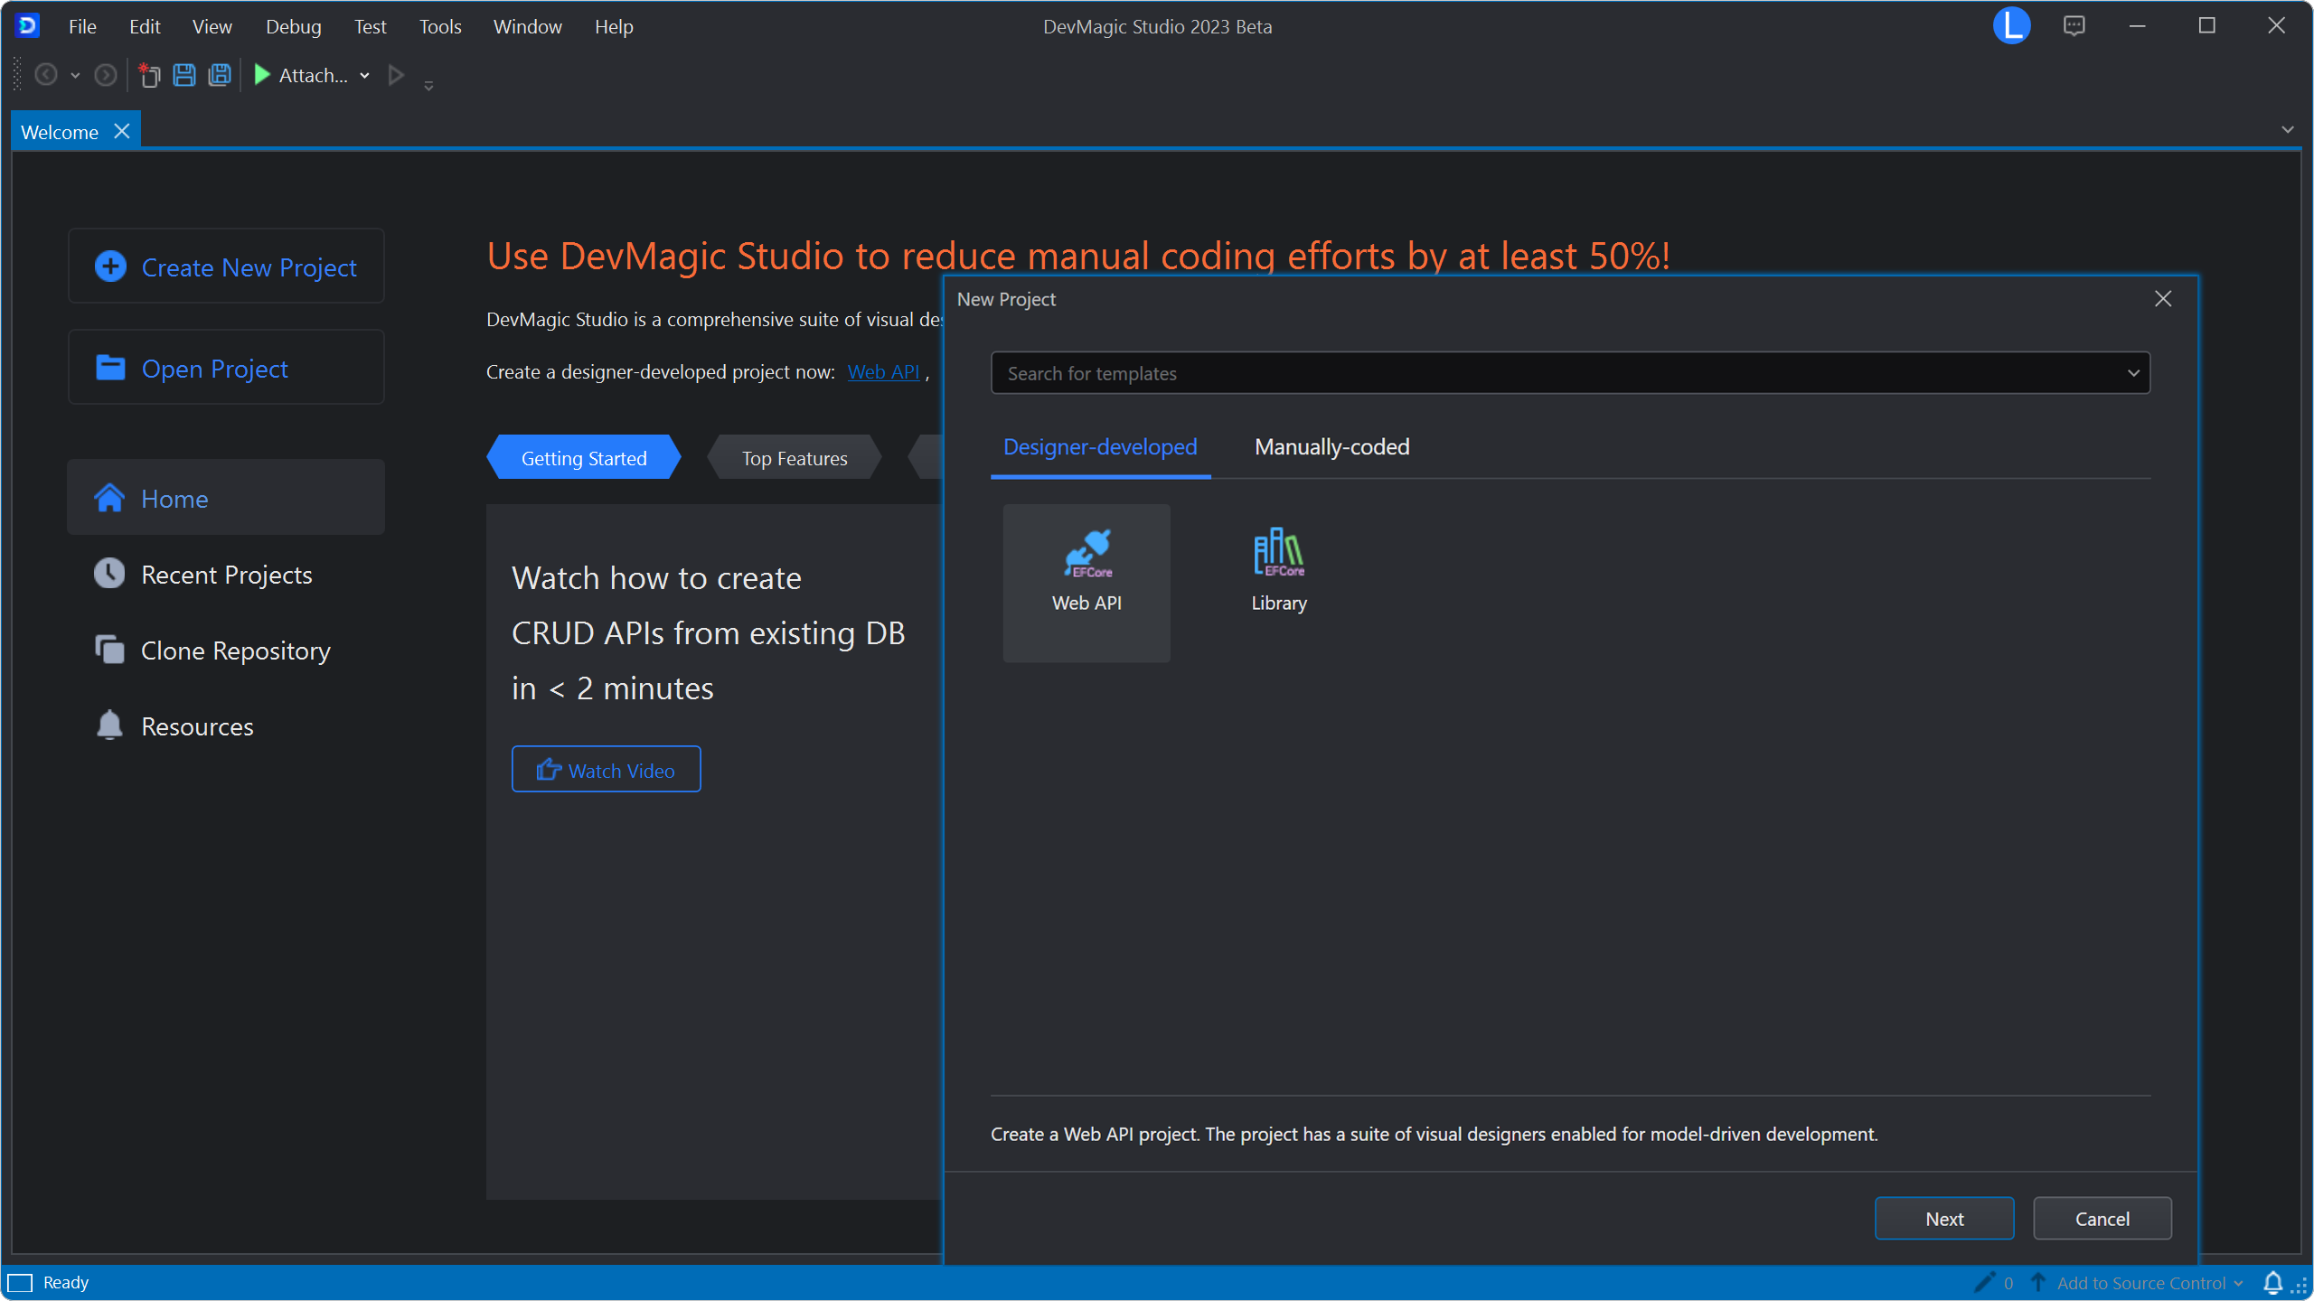
Task: Expand the Add to Source Control dropdown
Action: 2238,1284
